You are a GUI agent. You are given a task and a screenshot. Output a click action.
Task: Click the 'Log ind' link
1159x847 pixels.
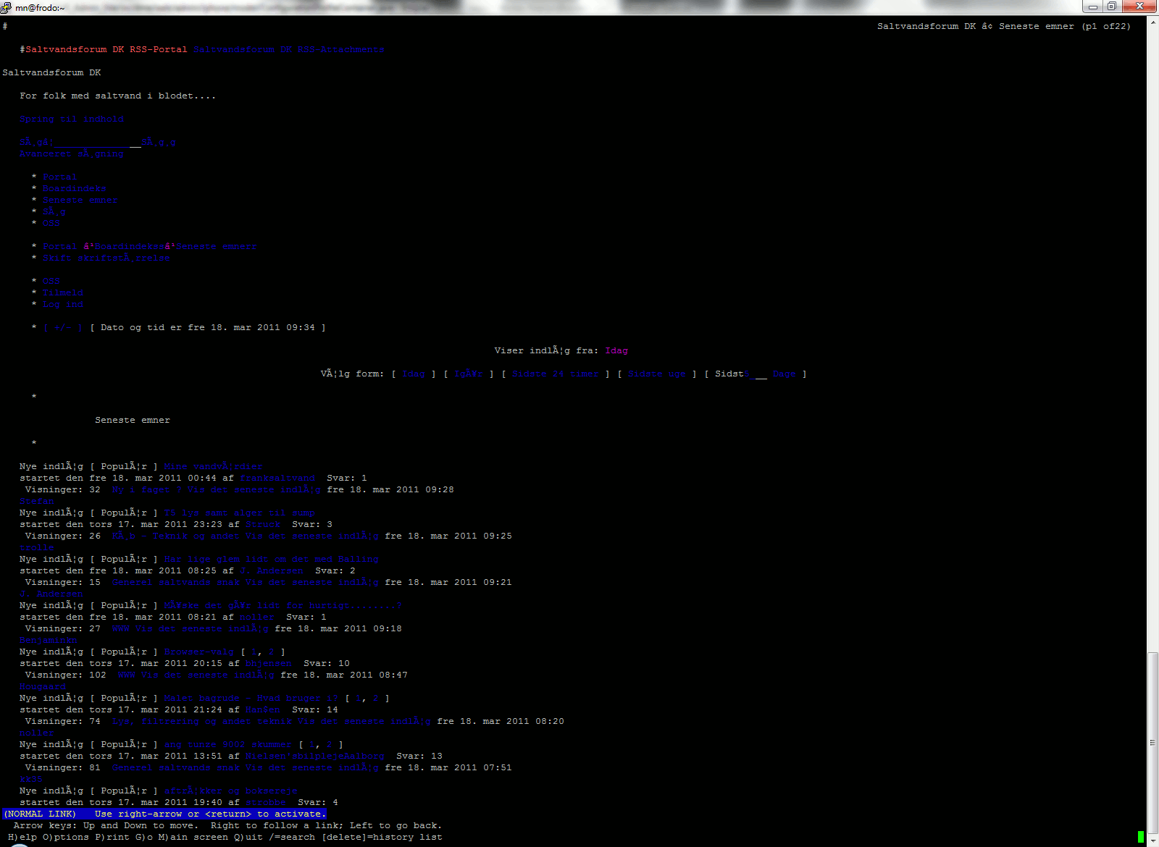pyautogui.click(x=63, y=305)
